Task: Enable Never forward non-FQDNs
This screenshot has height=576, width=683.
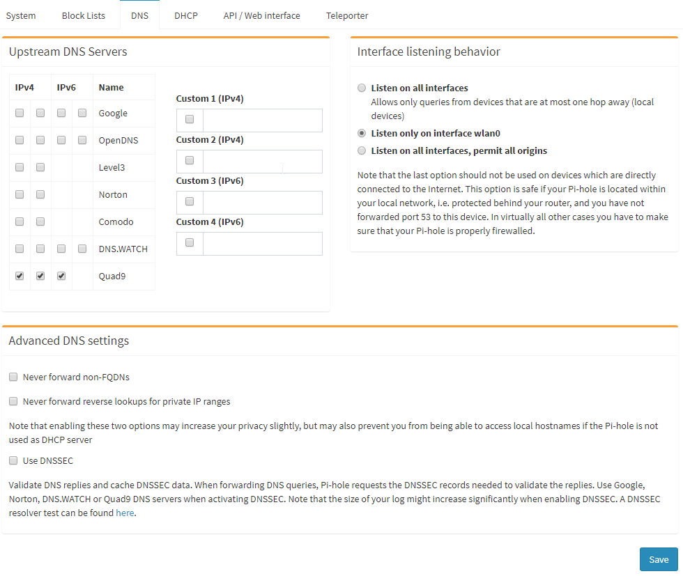Action: [13, 377]
